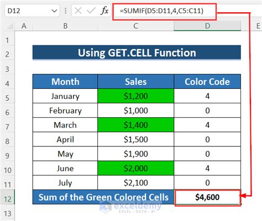This screenshot has height=221, width=262.
Task: Select the 'April' cell
Action: tap(65, 139)
